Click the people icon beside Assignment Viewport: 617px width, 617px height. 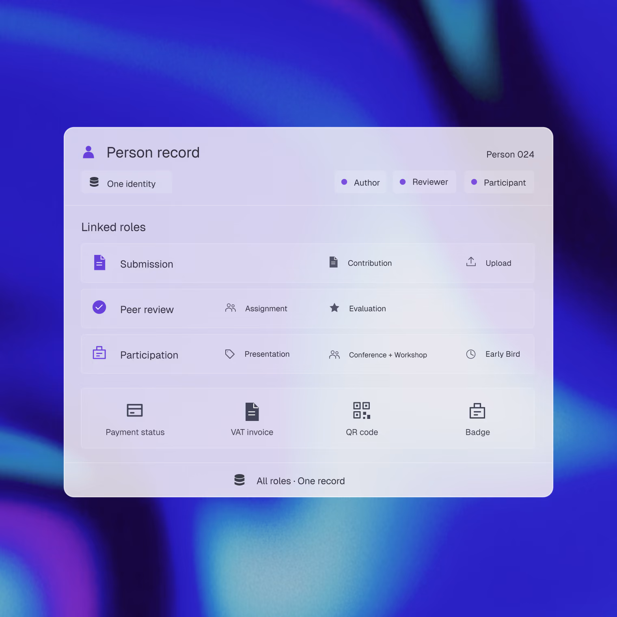click(x=231, y=308)
